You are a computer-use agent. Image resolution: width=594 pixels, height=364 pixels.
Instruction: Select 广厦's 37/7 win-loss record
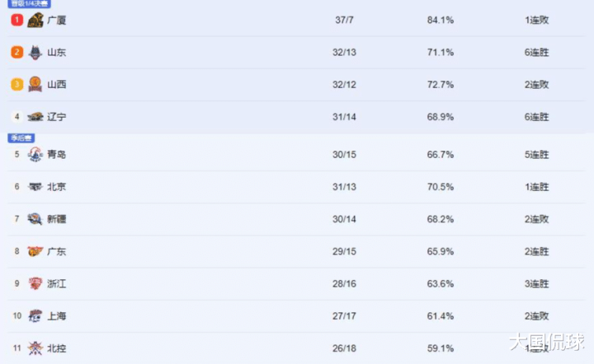click(344, 20)
